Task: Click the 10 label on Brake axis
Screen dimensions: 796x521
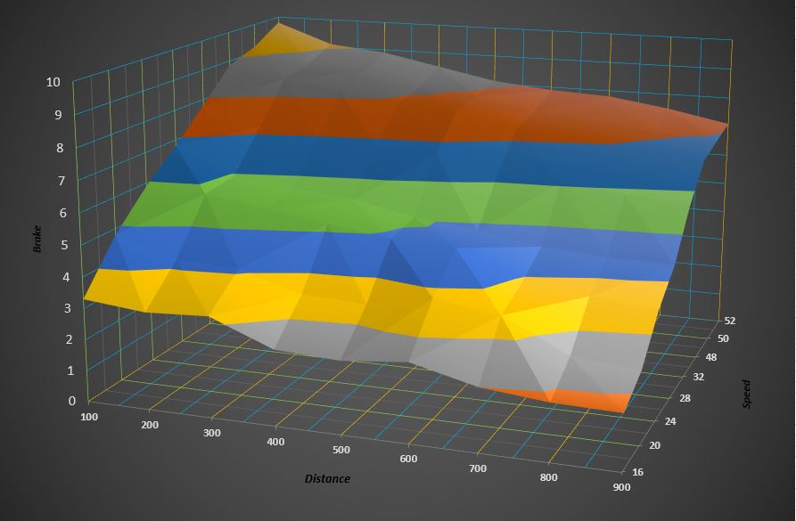Action: 53,82
